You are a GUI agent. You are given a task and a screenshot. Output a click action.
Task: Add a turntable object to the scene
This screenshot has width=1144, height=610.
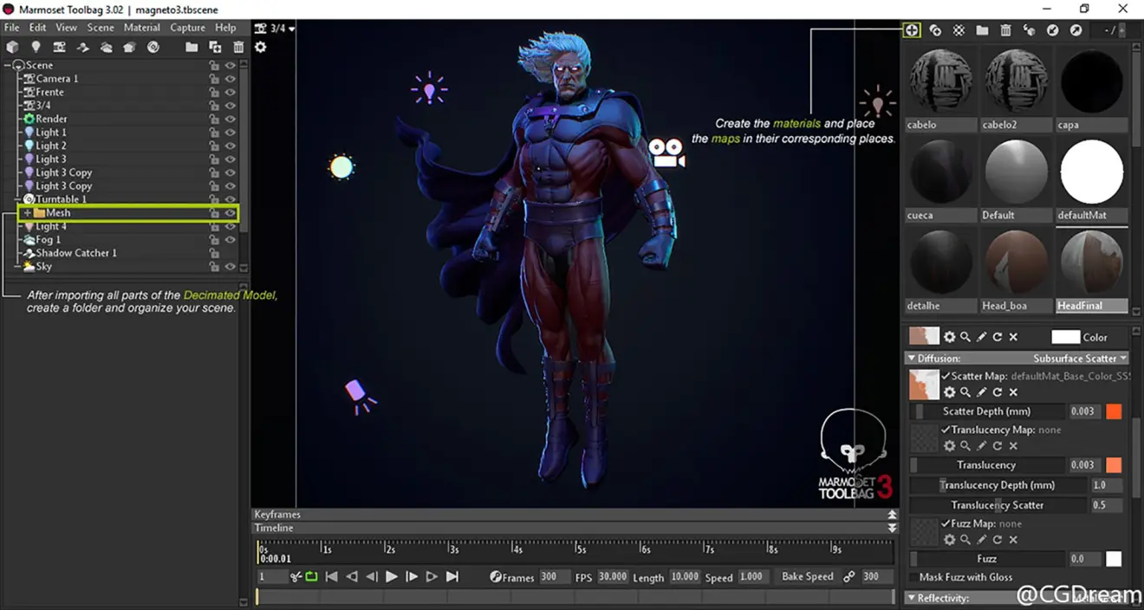tap(153, 48)
